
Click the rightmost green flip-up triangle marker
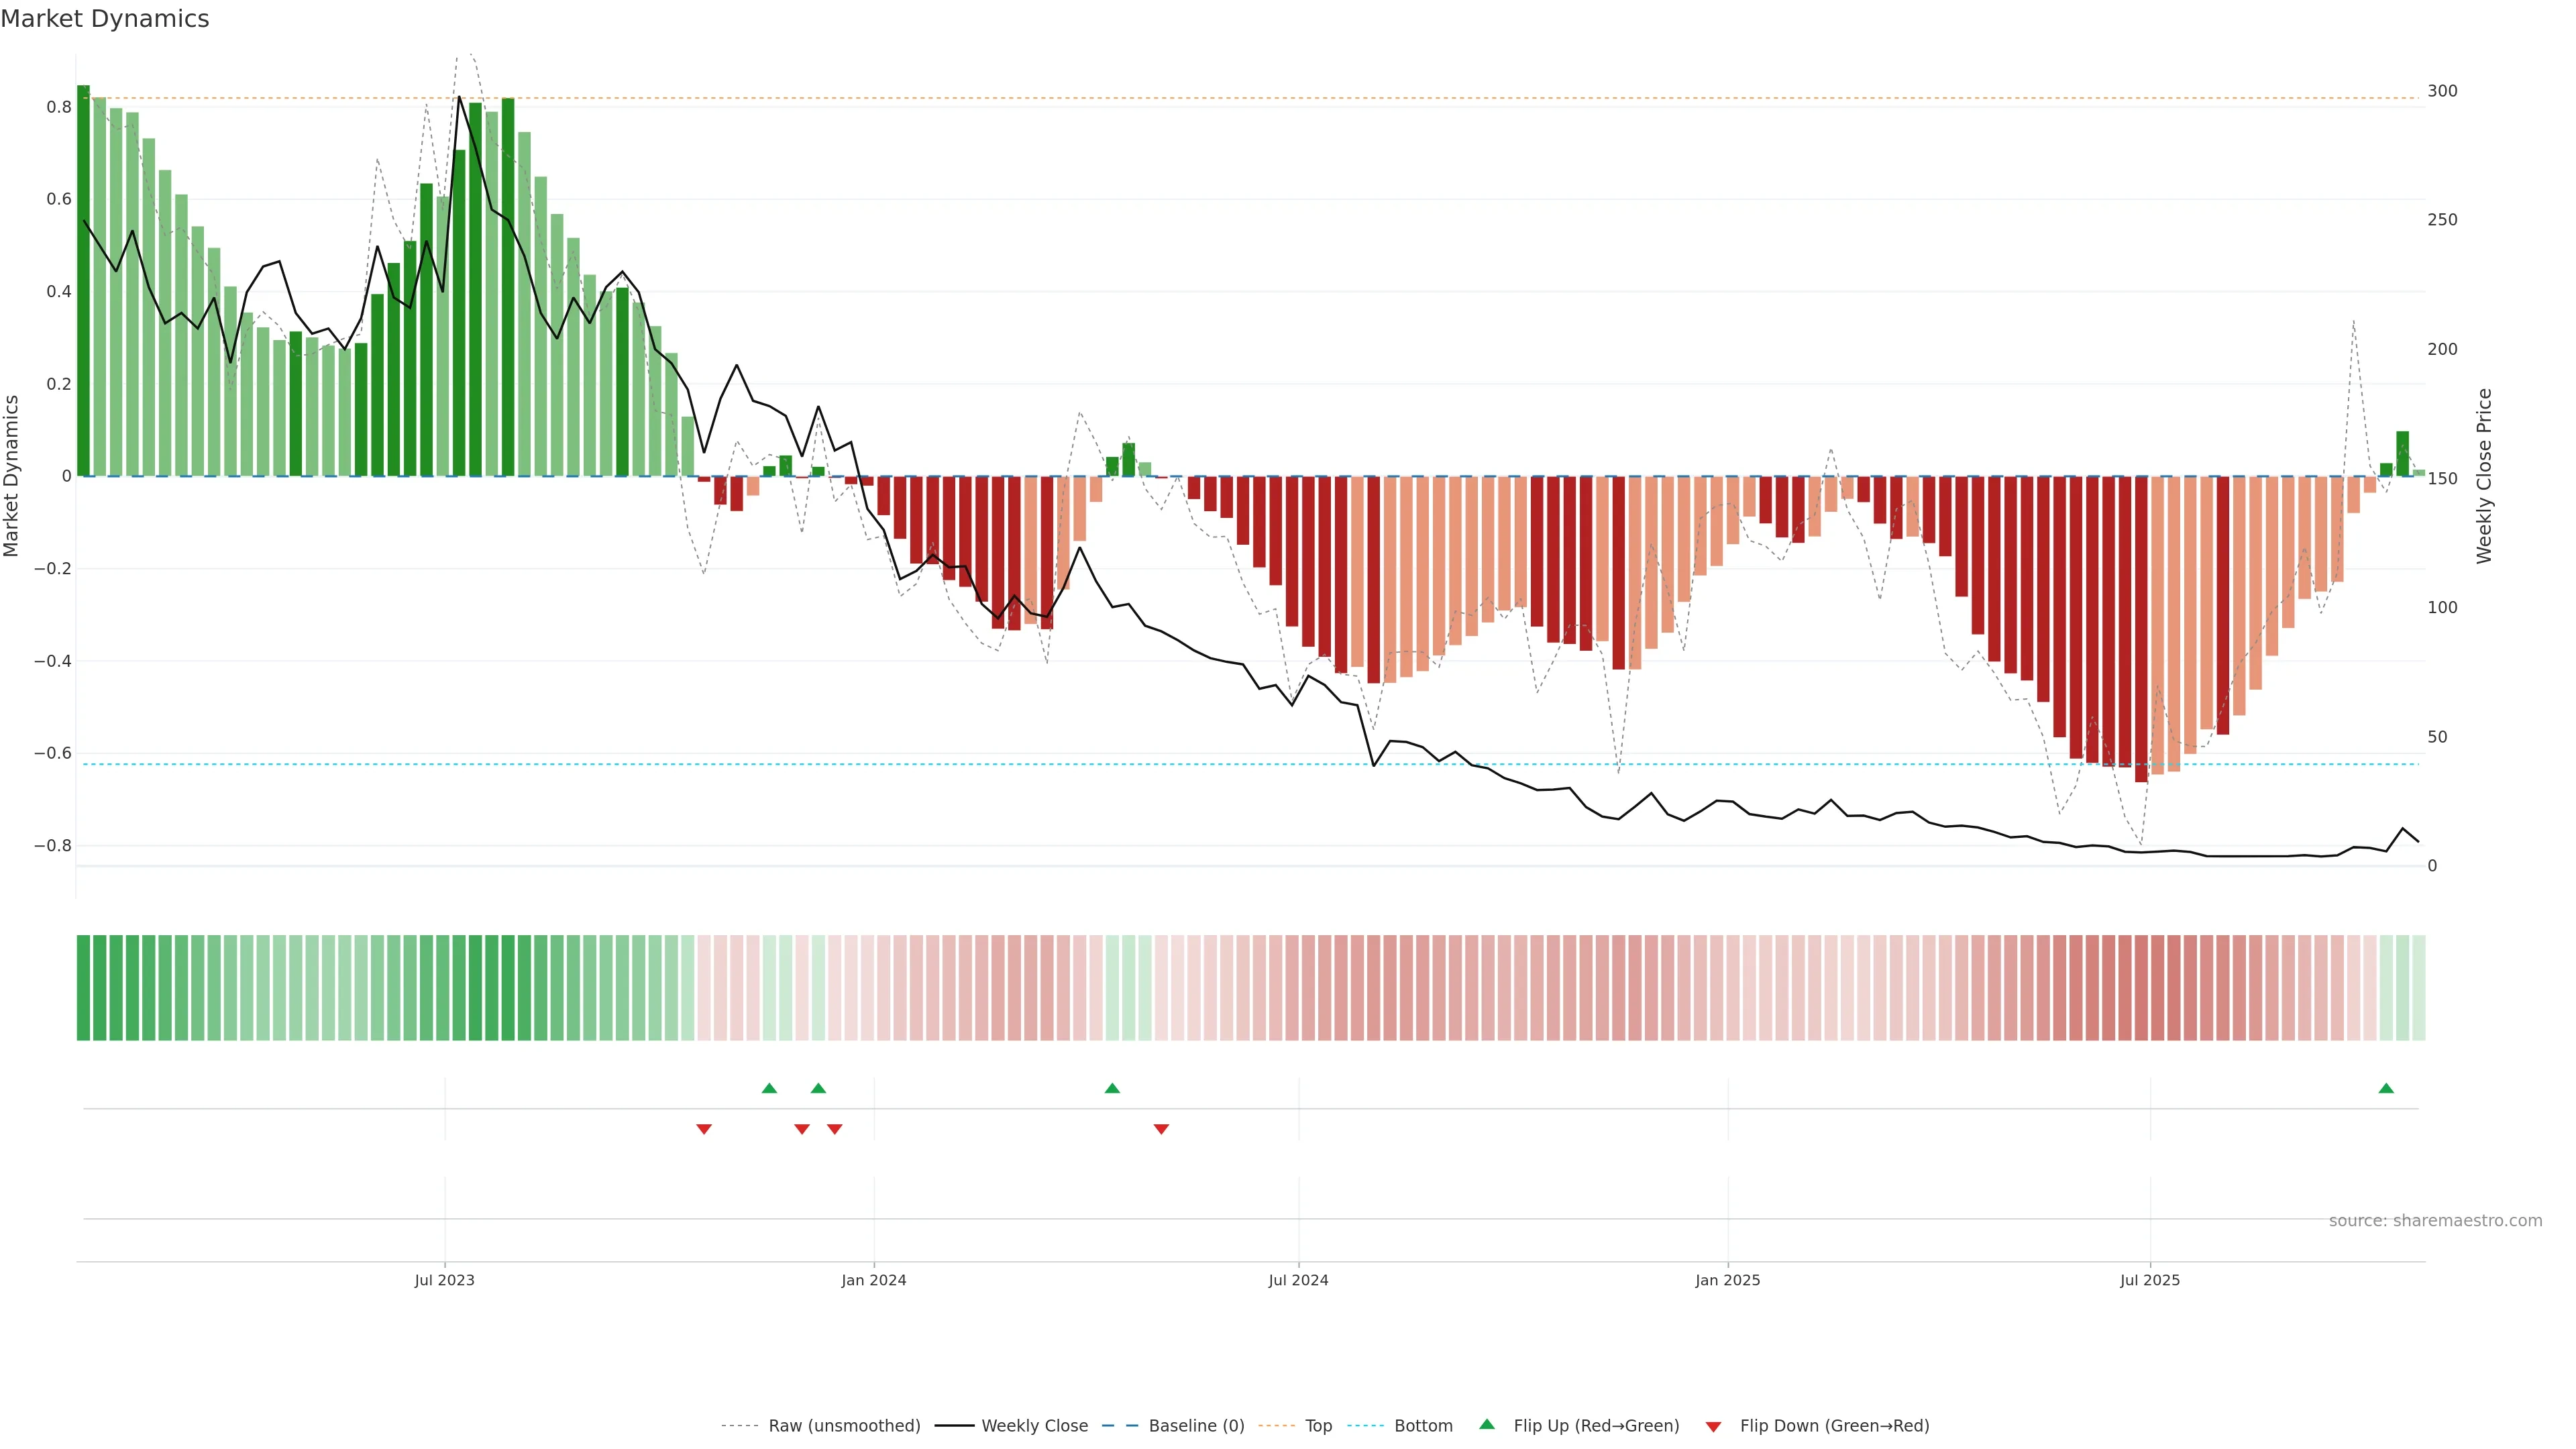pyautogui.click(x=2386, y=1088)
